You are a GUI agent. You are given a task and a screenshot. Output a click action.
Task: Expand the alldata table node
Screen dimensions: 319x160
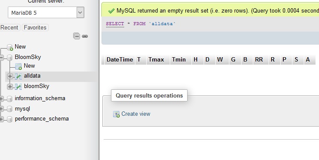(x=10, y=76)
